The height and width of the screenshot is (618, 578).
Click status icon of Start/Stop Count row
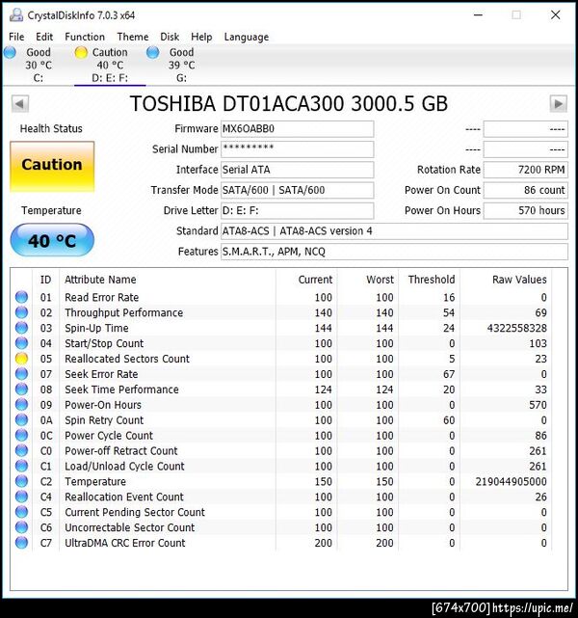(x=21, y=343)
